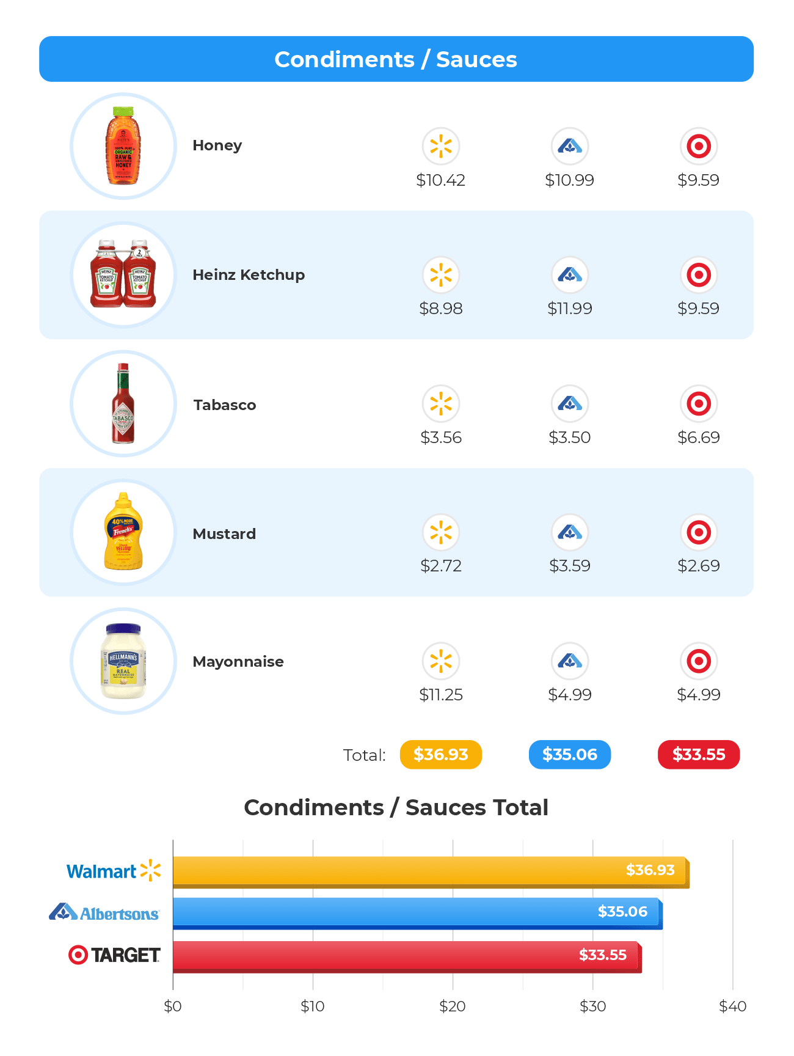Screen dimensions: 794x1056
Task: Click the Target icon in the Heinz Ketchup row
Action: coord(698,275)
